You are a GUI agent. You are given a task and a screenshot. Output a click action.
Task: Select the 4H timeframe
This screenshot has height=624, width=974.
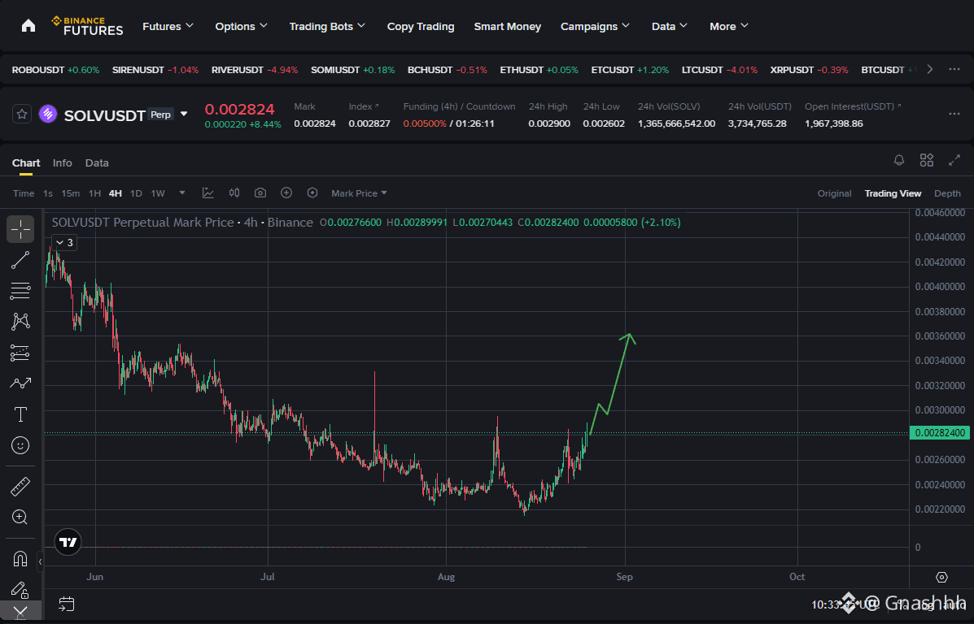pos(115,193)
